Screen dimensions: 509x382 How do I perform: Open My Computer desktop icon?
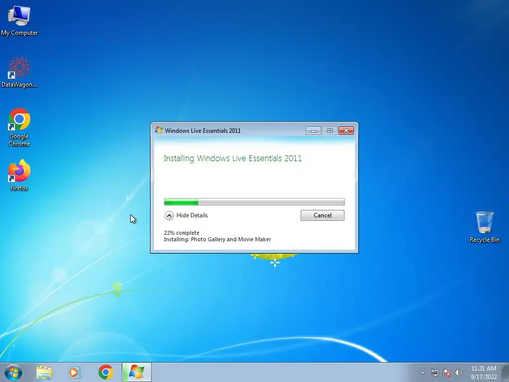pos(19,20)
